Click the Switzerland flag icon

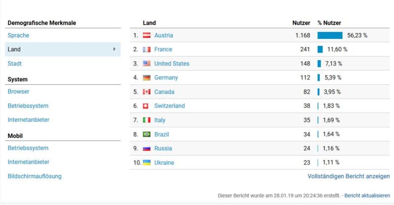pyautogui.click(x=145, y=106)
